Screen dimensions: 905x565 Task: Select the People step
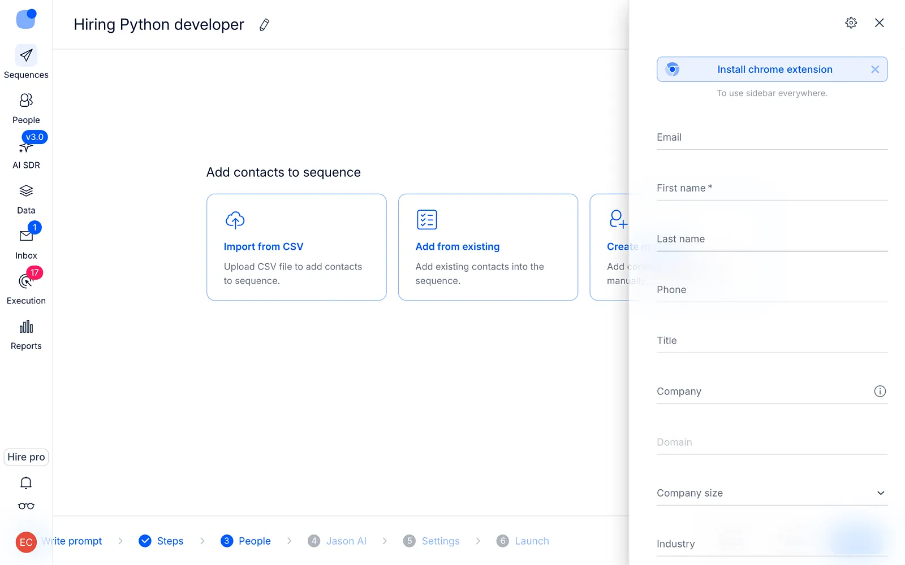click(x=245, y=541)
